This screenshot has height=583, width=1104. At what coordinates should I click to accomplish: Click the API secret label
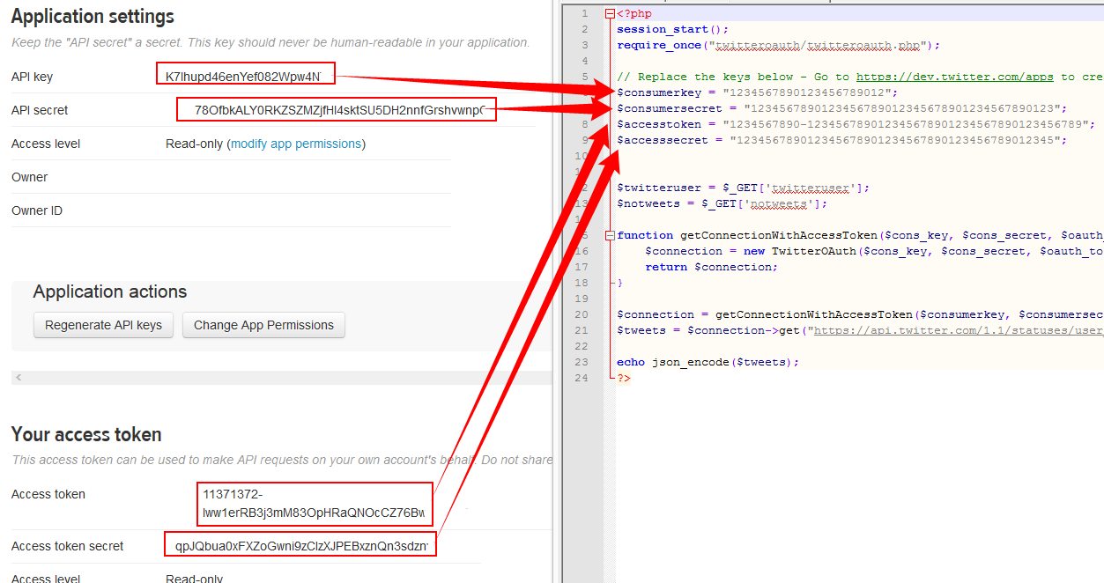(40, 110)
